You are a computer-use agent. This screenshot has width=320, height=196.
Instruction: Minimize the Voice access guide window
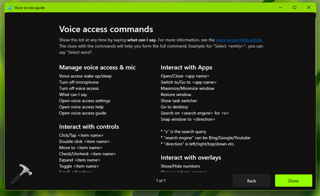coord(281,7)
